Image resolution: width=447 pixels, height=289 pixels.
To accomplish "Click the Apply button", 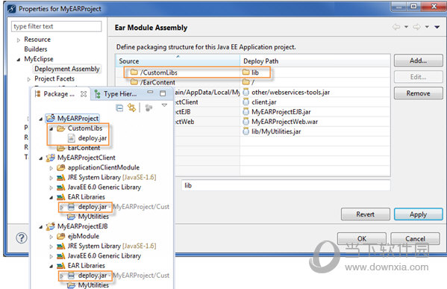I will click(x=418, y=214).
